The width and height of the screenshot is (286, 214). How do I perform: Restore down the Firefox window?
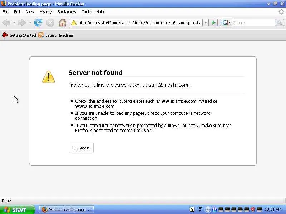[275, 4]
